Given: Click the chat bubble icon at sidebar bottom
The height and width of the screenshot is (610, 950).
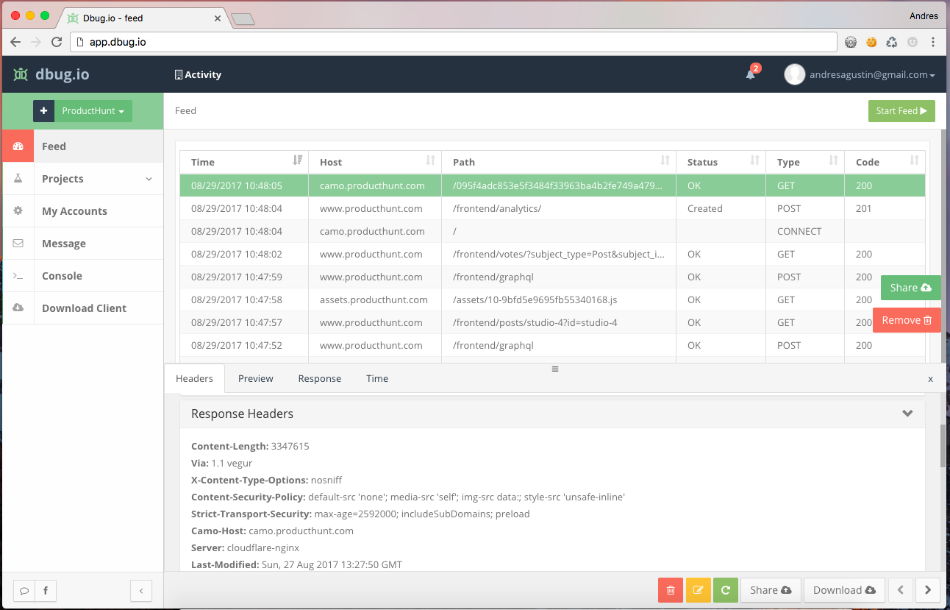Looking at the screenshot, I should tap(24, 590).
